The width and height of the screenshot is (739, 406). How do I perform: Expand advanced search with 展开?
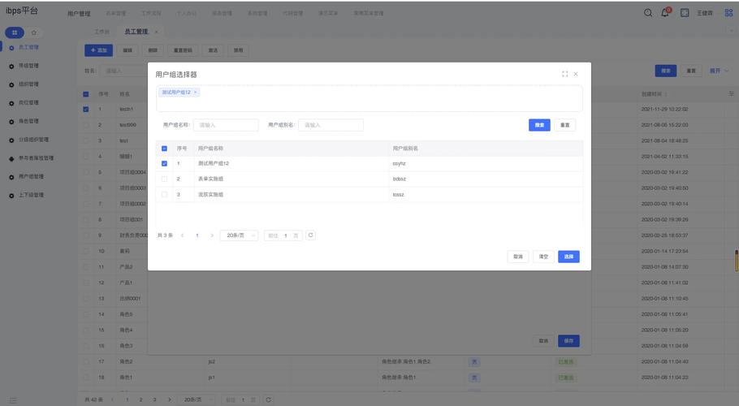pyautogui.click(x=719, y=71)
